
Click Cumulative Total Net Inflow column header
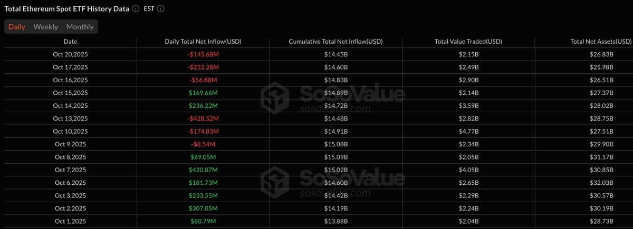point(335,42)
